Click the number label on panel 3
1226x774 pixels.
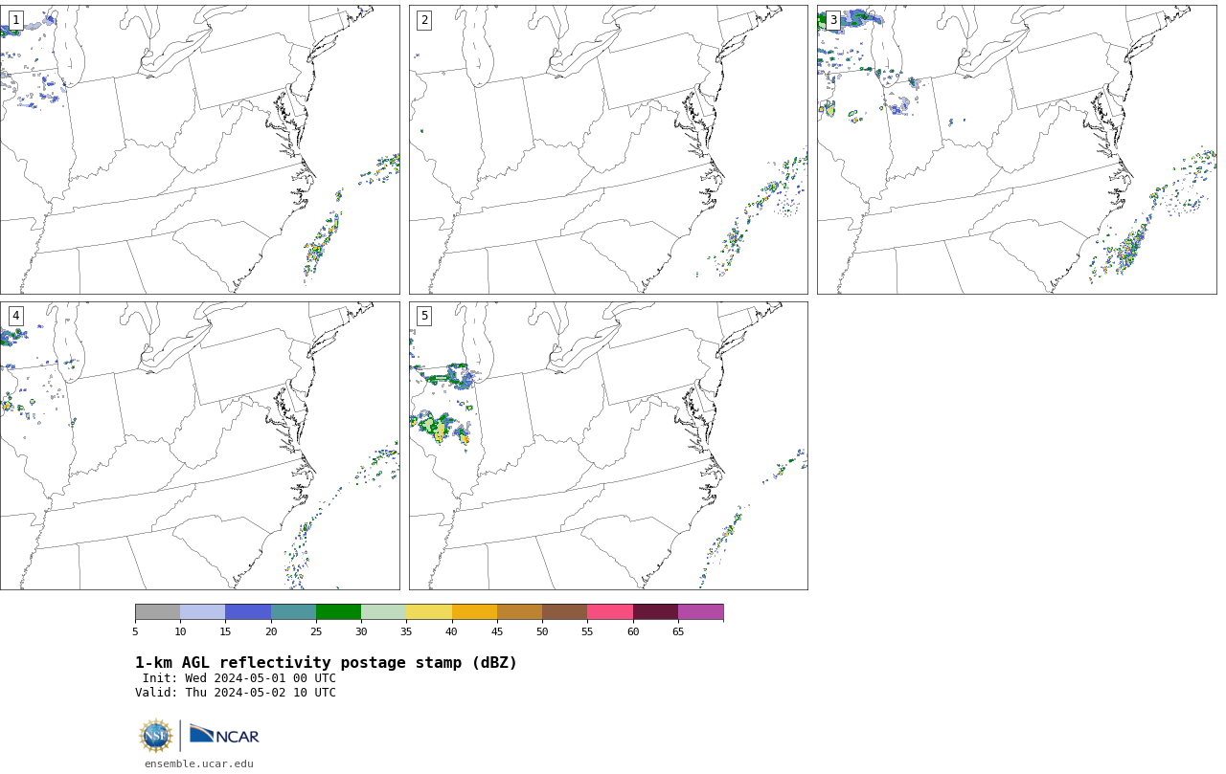tap(832, 20)
